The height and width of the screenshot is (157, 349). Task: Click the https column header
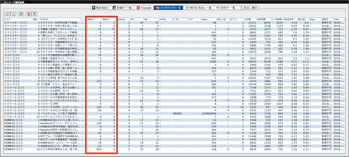point(315,19)
